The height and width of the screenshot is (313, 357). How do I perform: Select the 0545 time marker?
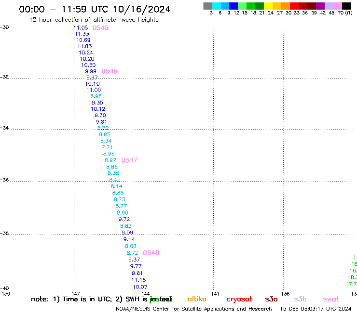pos(100,28)
